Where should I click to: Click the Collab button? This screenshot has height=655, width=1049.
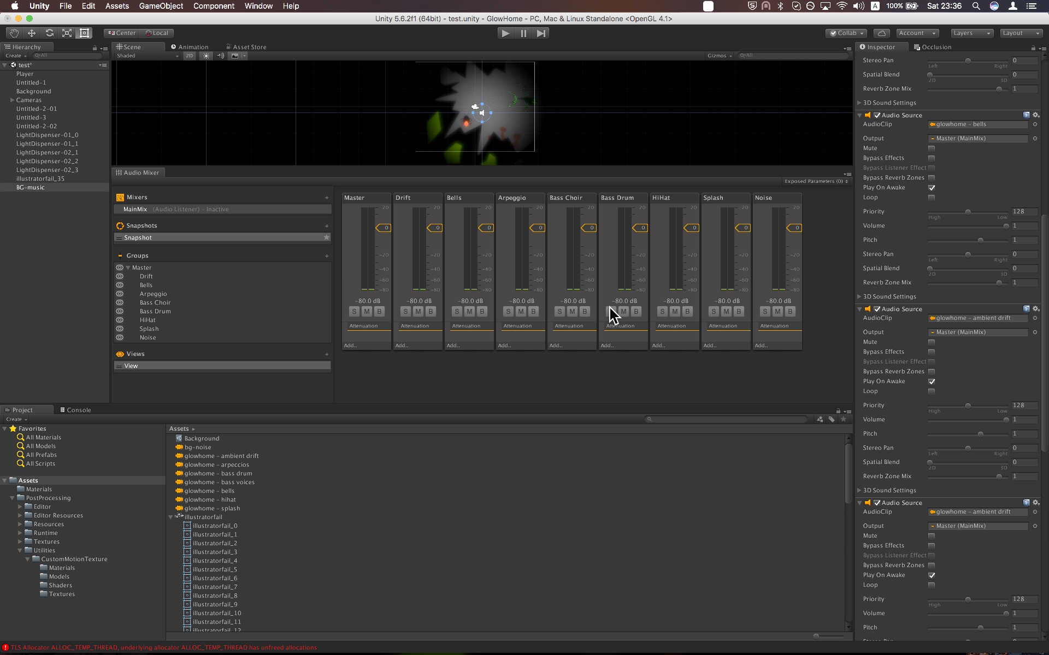tap(846, 33)
